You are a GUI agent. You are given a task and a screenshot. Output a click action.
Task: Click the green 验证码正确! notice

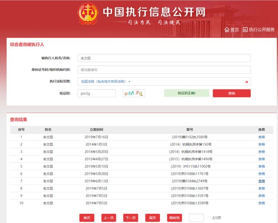186,93
